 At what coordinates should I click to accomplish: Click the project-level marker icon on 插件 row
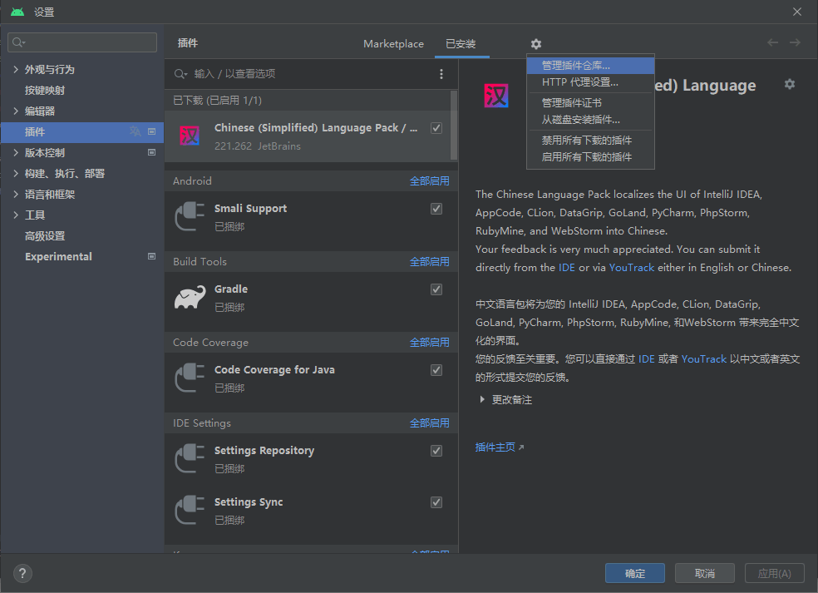[152, 131]
